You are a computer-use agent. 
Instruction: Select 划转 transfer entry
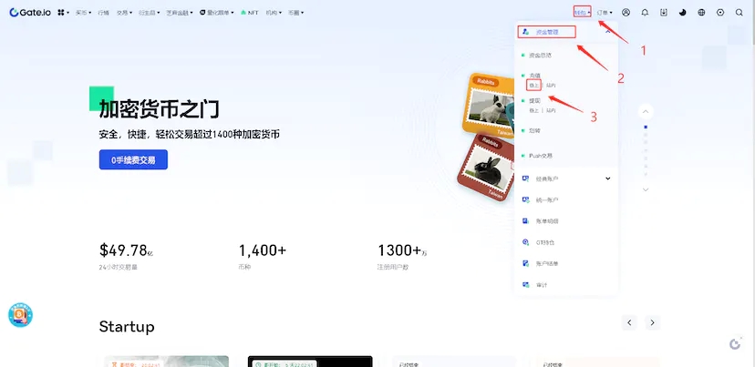[534, 130]
